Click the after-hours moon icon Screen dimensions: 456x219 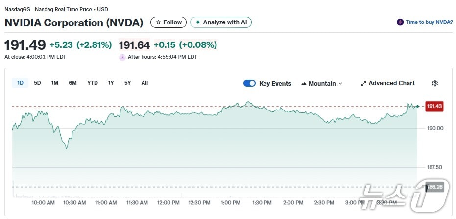tap(122, 57)
